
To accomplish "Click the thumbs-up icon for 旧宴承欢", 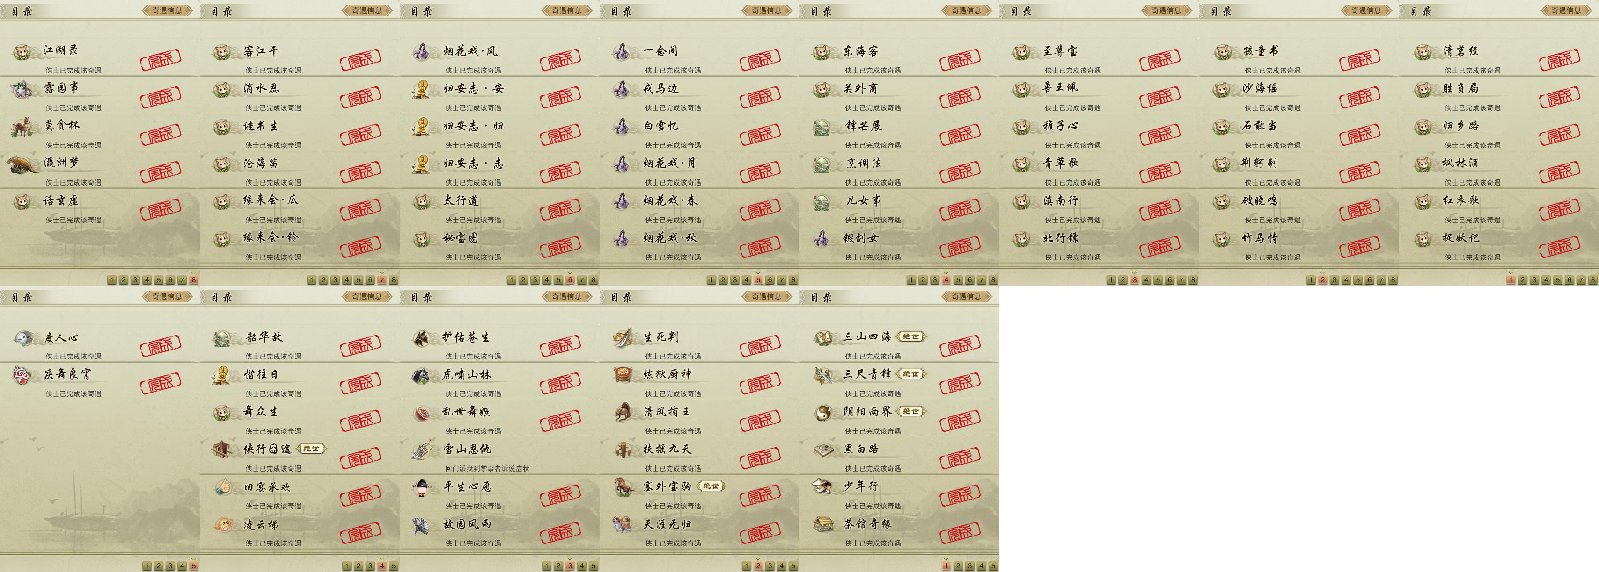I will (x=223, y=487).
